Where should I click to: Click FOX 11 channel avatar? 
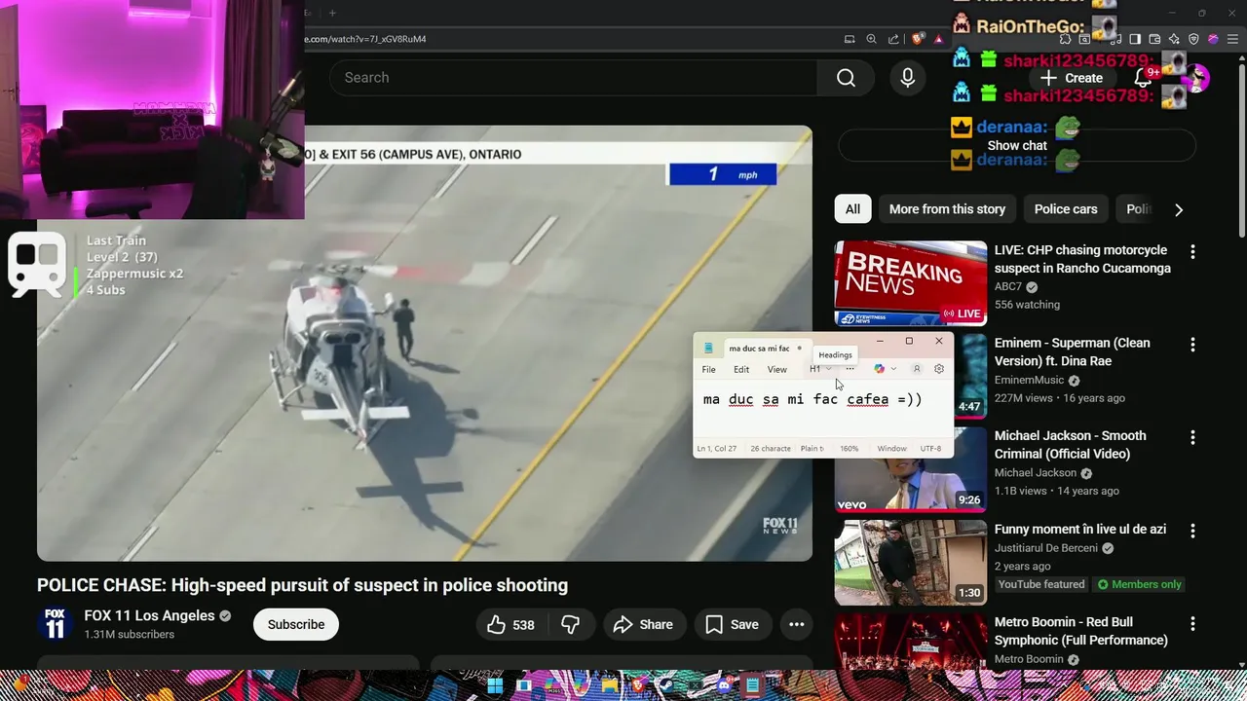coord(56,624)
